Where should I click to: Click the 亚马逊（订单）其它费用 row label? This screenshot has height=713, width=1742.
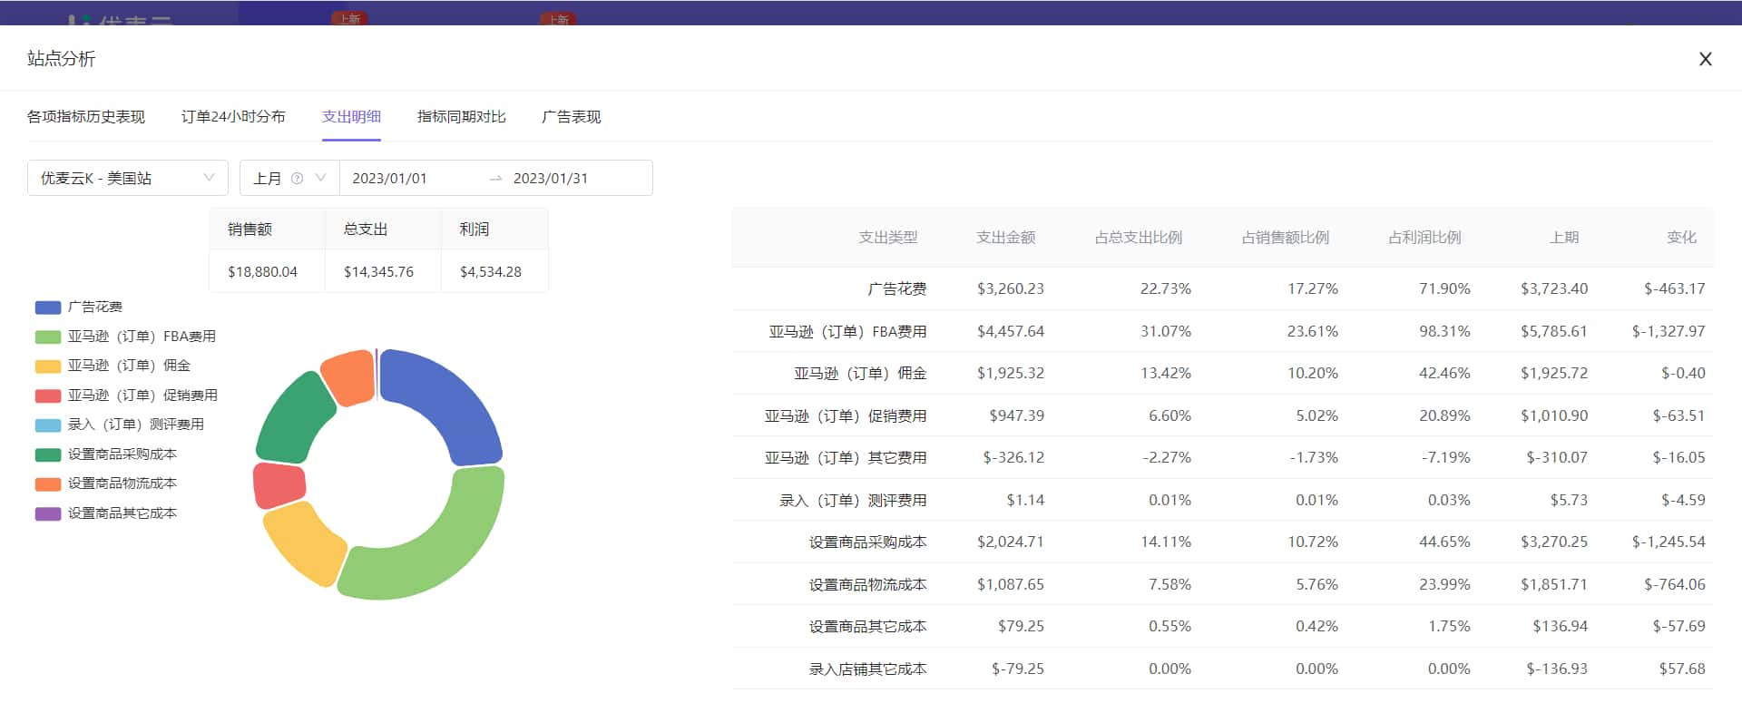846,458
